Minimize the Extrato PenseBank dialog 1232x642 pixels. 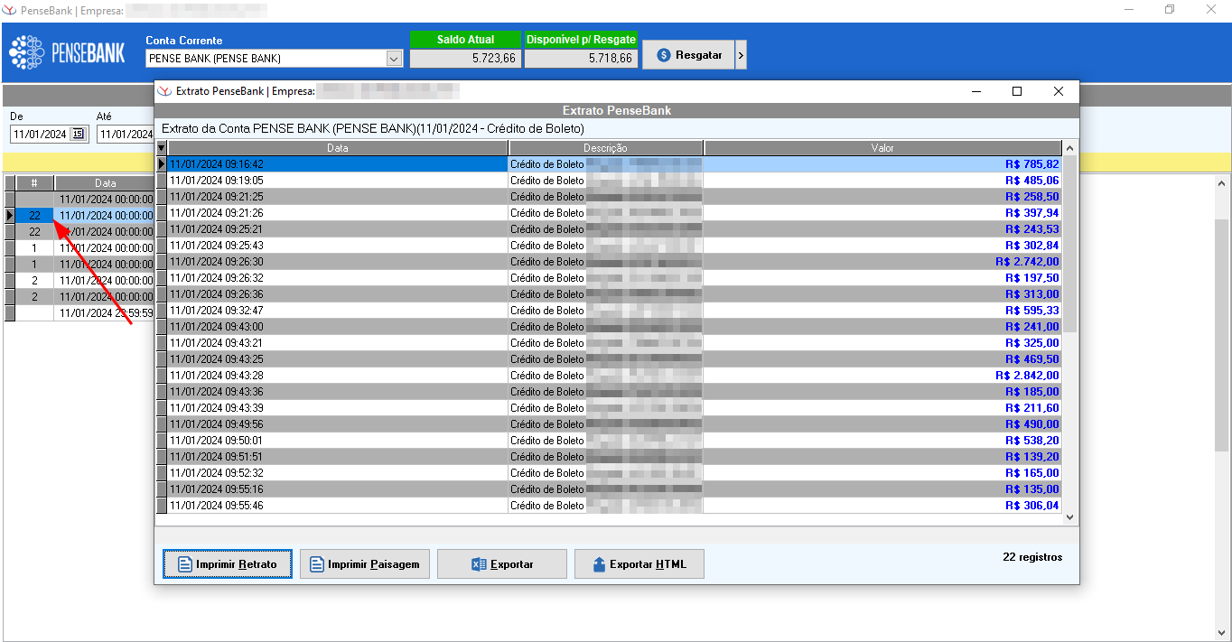tap(975, 91)
